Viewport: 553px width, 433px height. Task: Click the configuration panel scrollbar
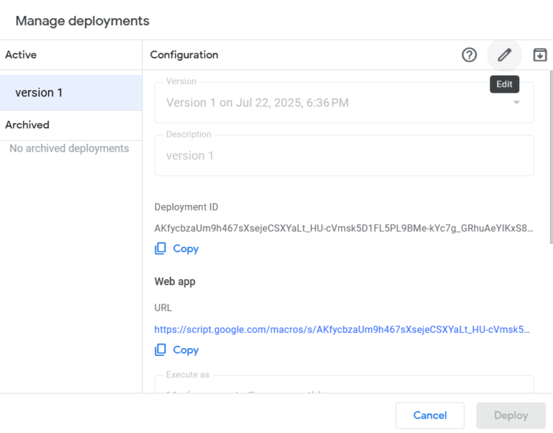coord(552,157)
